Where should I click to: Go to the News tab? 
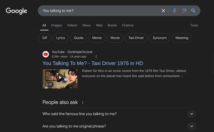pos(86,25)
